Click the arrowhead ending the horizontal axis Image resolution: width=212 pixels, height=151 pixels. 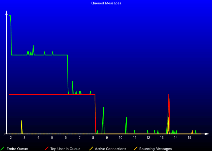tap(207, 134)
